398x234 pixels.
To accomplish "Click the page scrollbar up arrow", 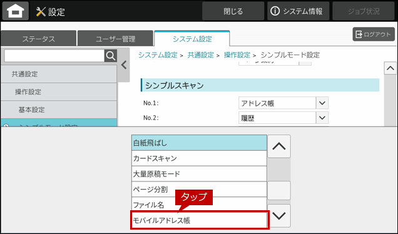I will tap(390, 68).
